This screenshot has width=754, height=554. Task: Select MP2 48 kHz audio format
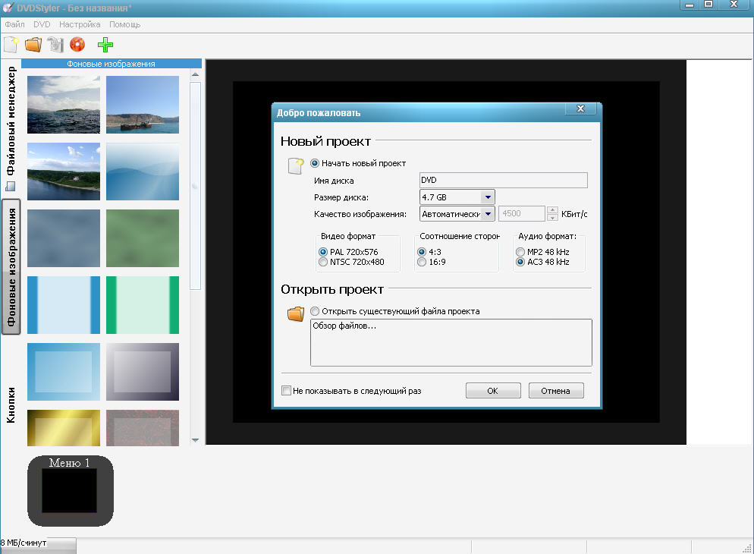[520, 252]
